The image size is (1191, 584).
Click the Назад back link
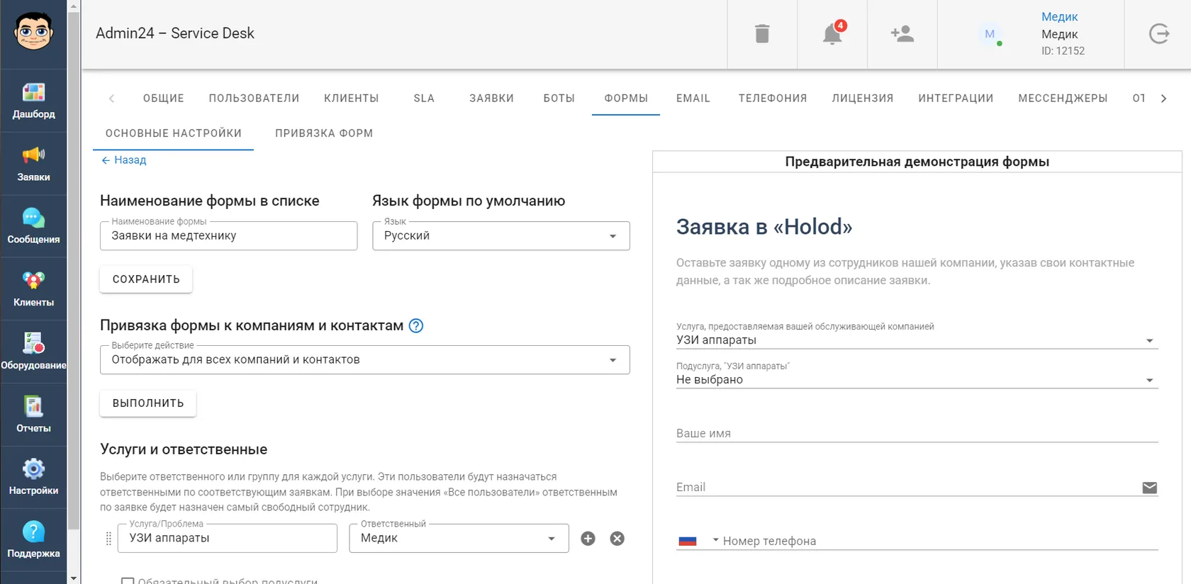124,160
